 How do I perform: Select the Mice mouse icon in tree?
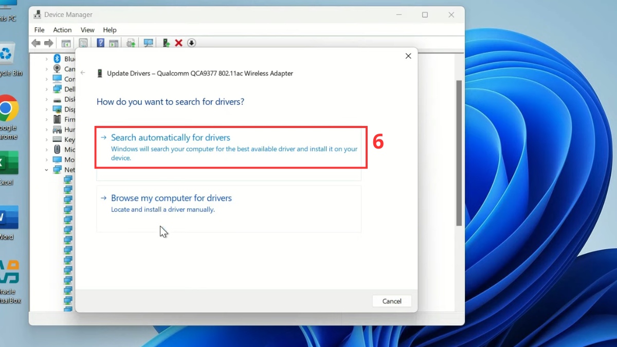coord(58,150)
